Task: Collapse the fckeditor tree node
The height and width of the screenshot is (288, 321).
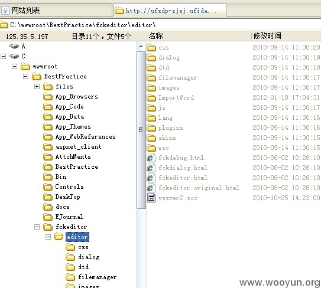Action: 37,227
